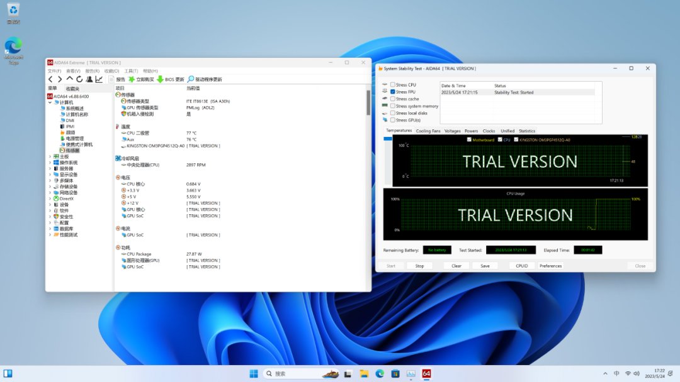
Task: Open Microsoft Edge desktop shortcut
Action: pos(13,51)
